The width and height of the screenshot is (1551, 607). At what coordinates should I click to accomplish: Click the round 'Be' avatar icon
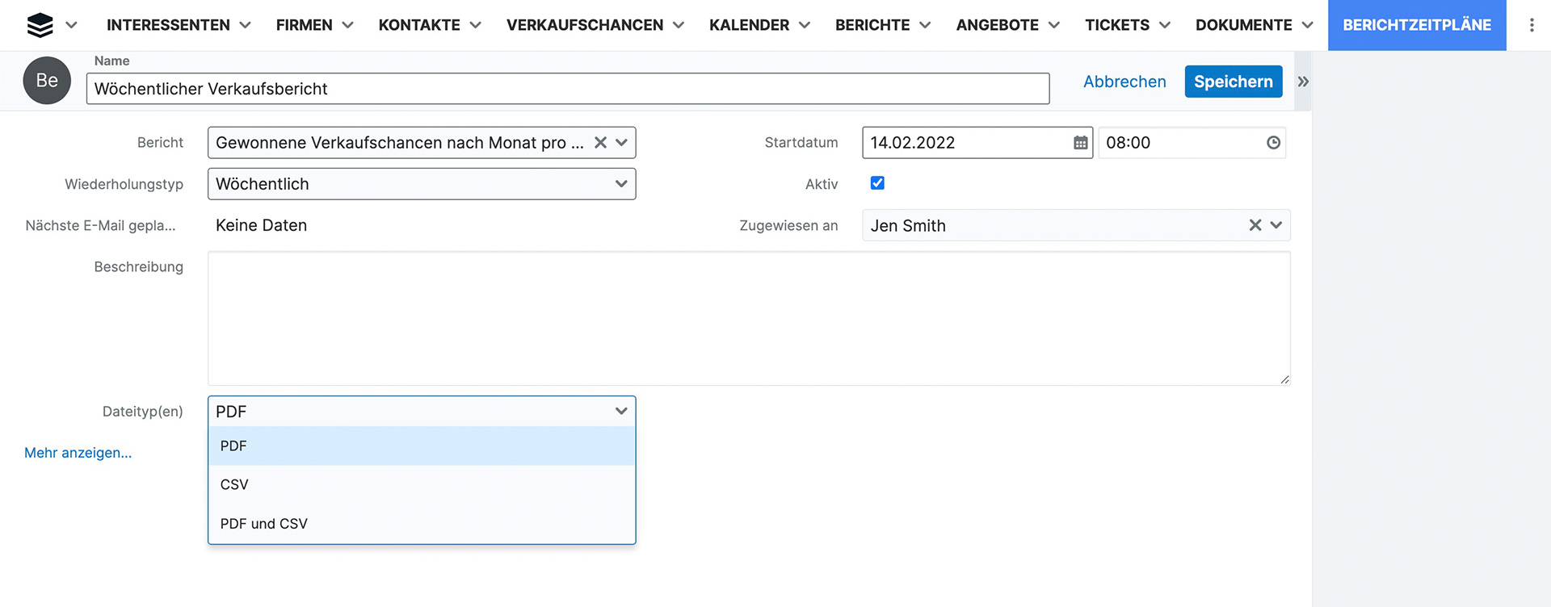[x=47, y=81]
